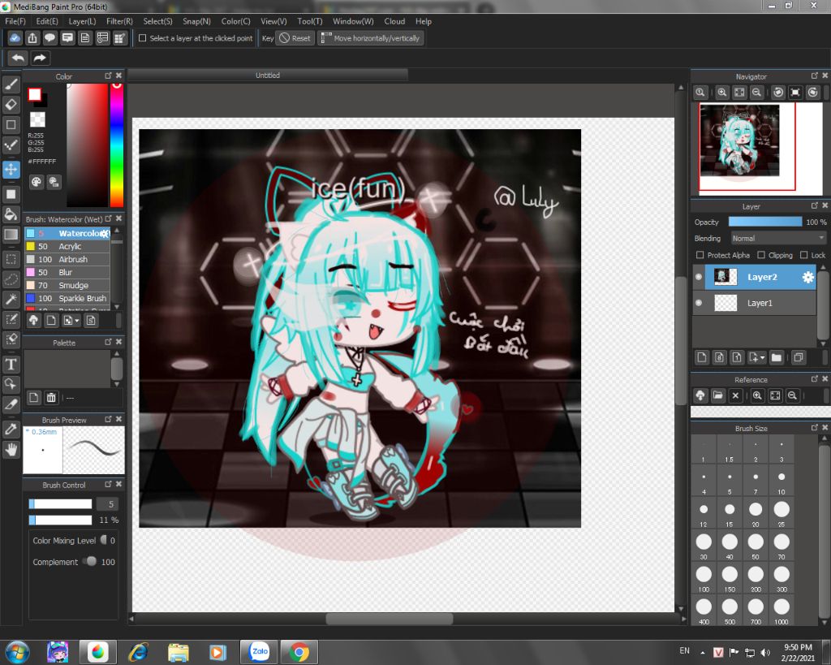Click the Redo arrow button
Screen dimensions: 831x665
pyautogui.click(x=40, y=58)
